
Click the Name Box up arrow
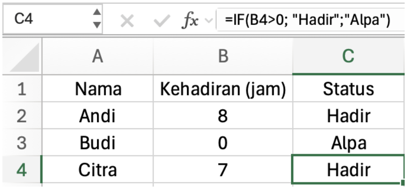pos(97,13)
